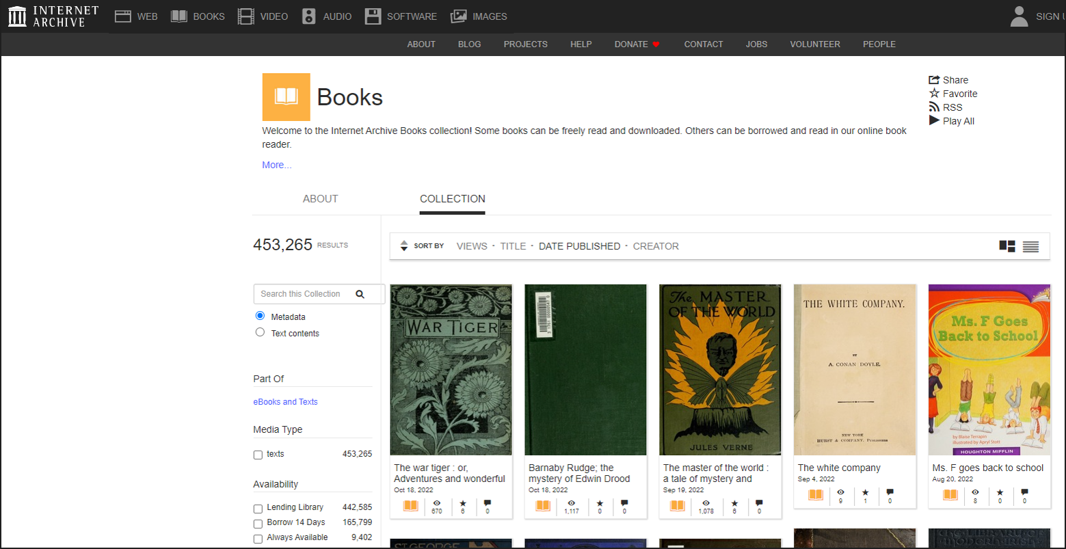1066x549 pixels.
Task: Click the Share icon
Action: (934, 80)
